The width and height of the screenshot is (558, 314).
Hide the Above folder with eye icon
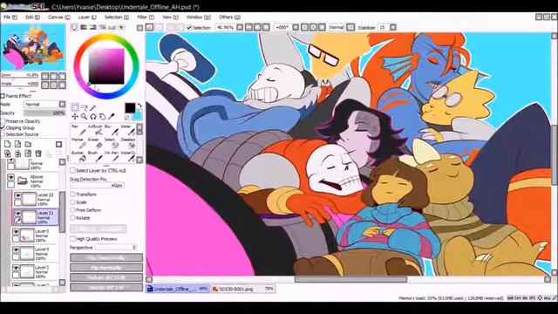click(11, 177)
